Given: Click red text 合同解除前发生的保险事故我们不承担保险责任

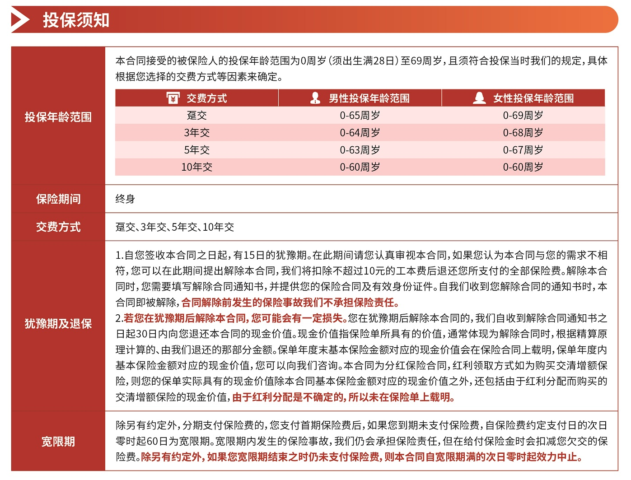Looking at the screenshot, I should (290, 303).
